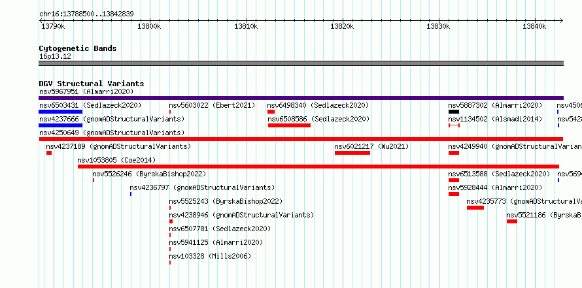Open nsv1053805 (Coe2014) label
582x288 pixels.
(116, 160)
